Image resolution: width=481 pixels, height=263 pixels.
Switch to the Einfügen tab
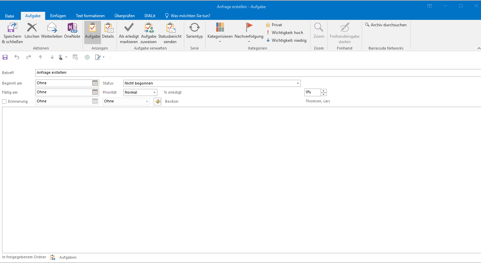[58, 16]
